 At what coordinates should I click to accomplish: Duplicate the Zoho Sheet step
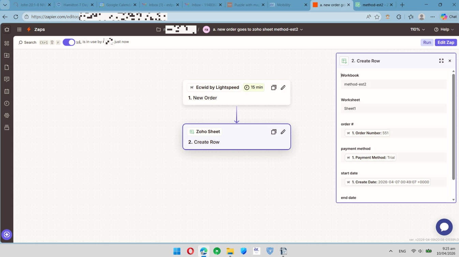click(x=273, y=132)
